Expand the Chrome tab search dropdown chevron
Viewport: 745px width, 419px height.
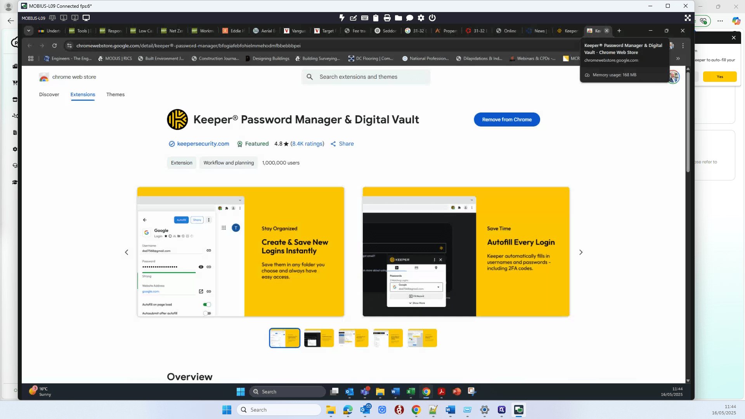(x=29, y=31)
